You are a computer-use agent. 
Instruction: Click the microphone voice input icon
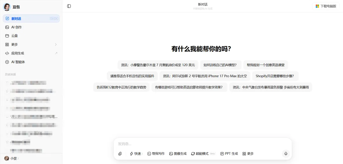[x=286, y=154]
